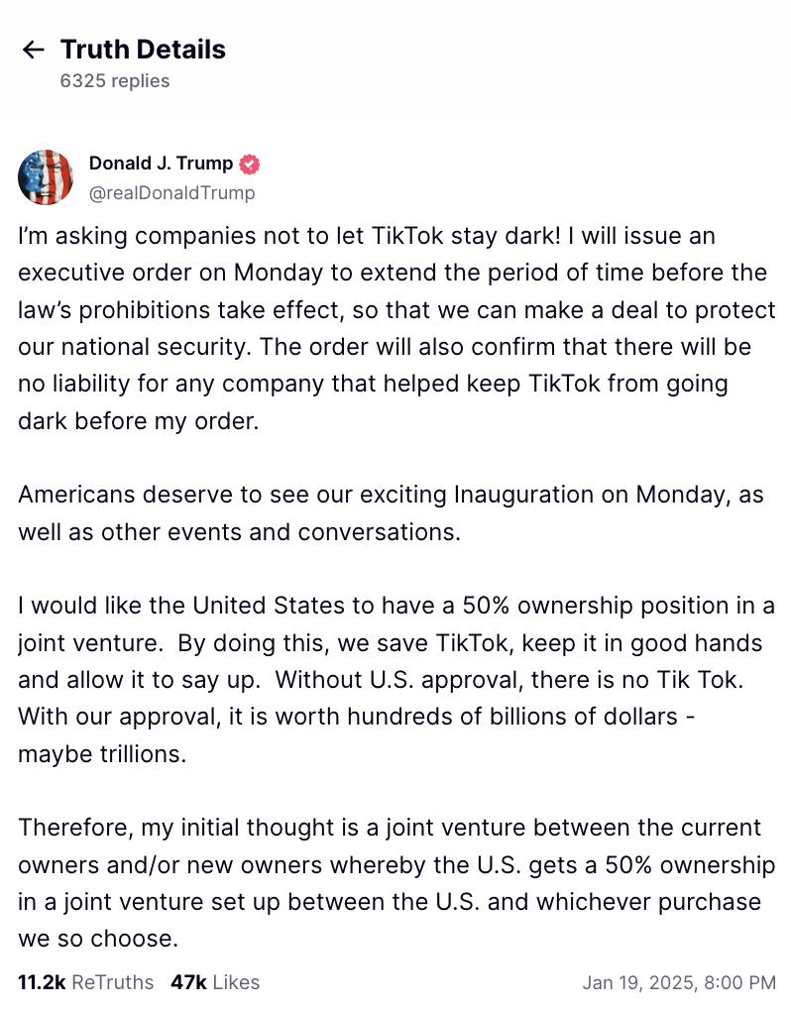Click the line starting "Therefore, my initial thought"
791x1009 pixels.
coord(390,828)
